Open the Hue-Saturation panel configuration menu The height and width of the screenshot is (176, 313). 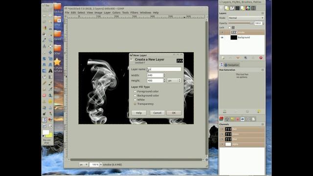click(x=263, y=70)
